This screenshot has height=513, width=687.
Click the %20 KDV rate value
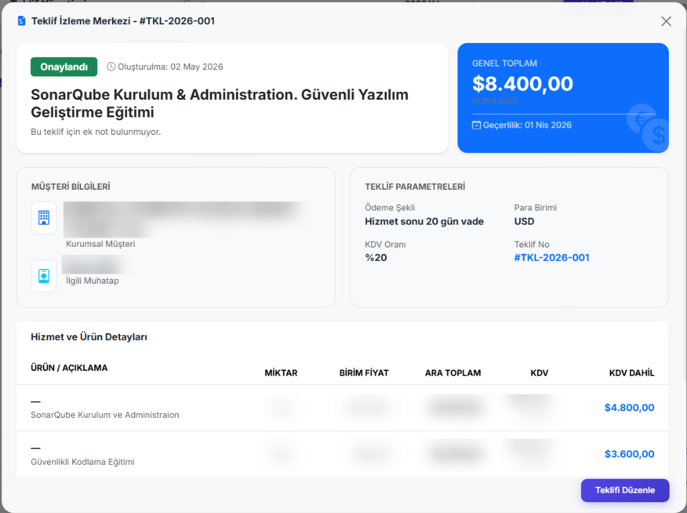coord(376,258)
